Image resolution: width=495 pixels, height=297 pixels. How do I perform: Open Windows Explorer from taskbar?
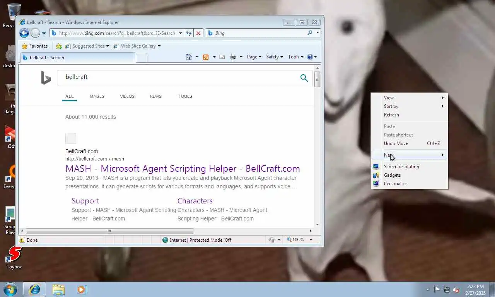[58, 289]
